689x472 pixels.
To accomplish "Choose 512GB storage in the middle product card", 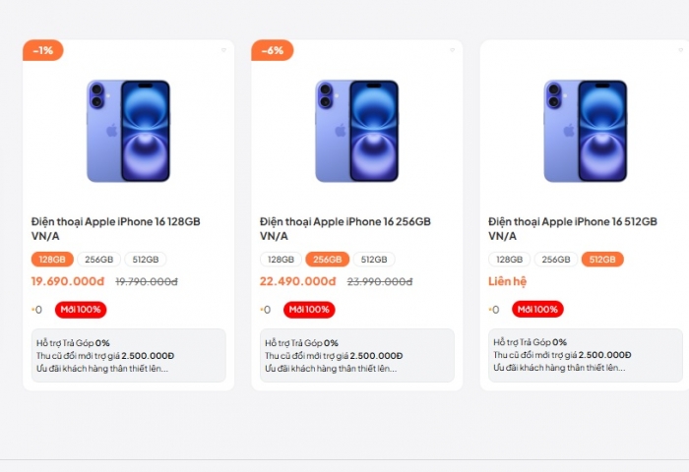I will tap(374, 260).
